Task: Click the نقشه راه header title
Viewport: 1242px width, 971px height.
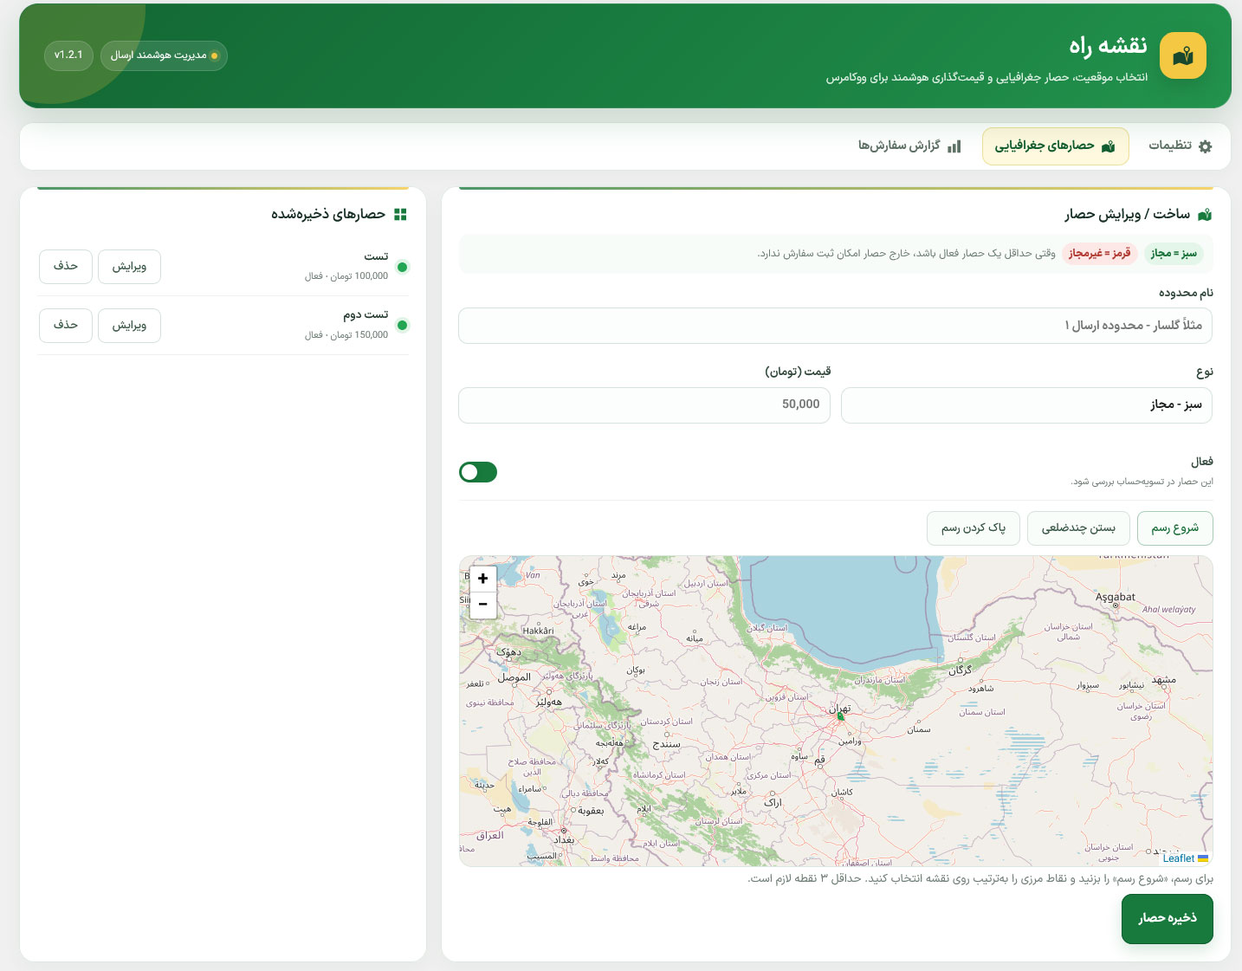Action: tap(1108, 46)
